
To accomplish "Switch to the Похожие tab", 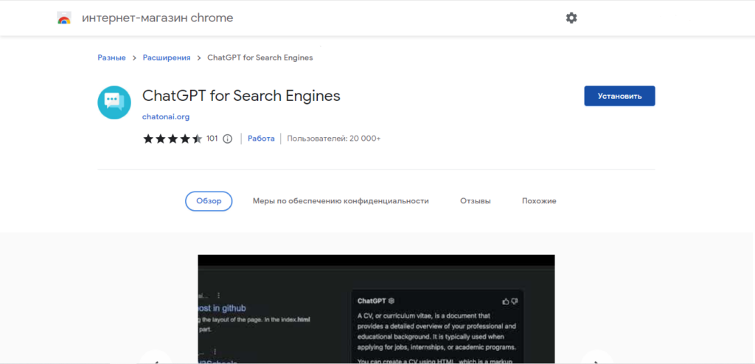I will (539, 201).
